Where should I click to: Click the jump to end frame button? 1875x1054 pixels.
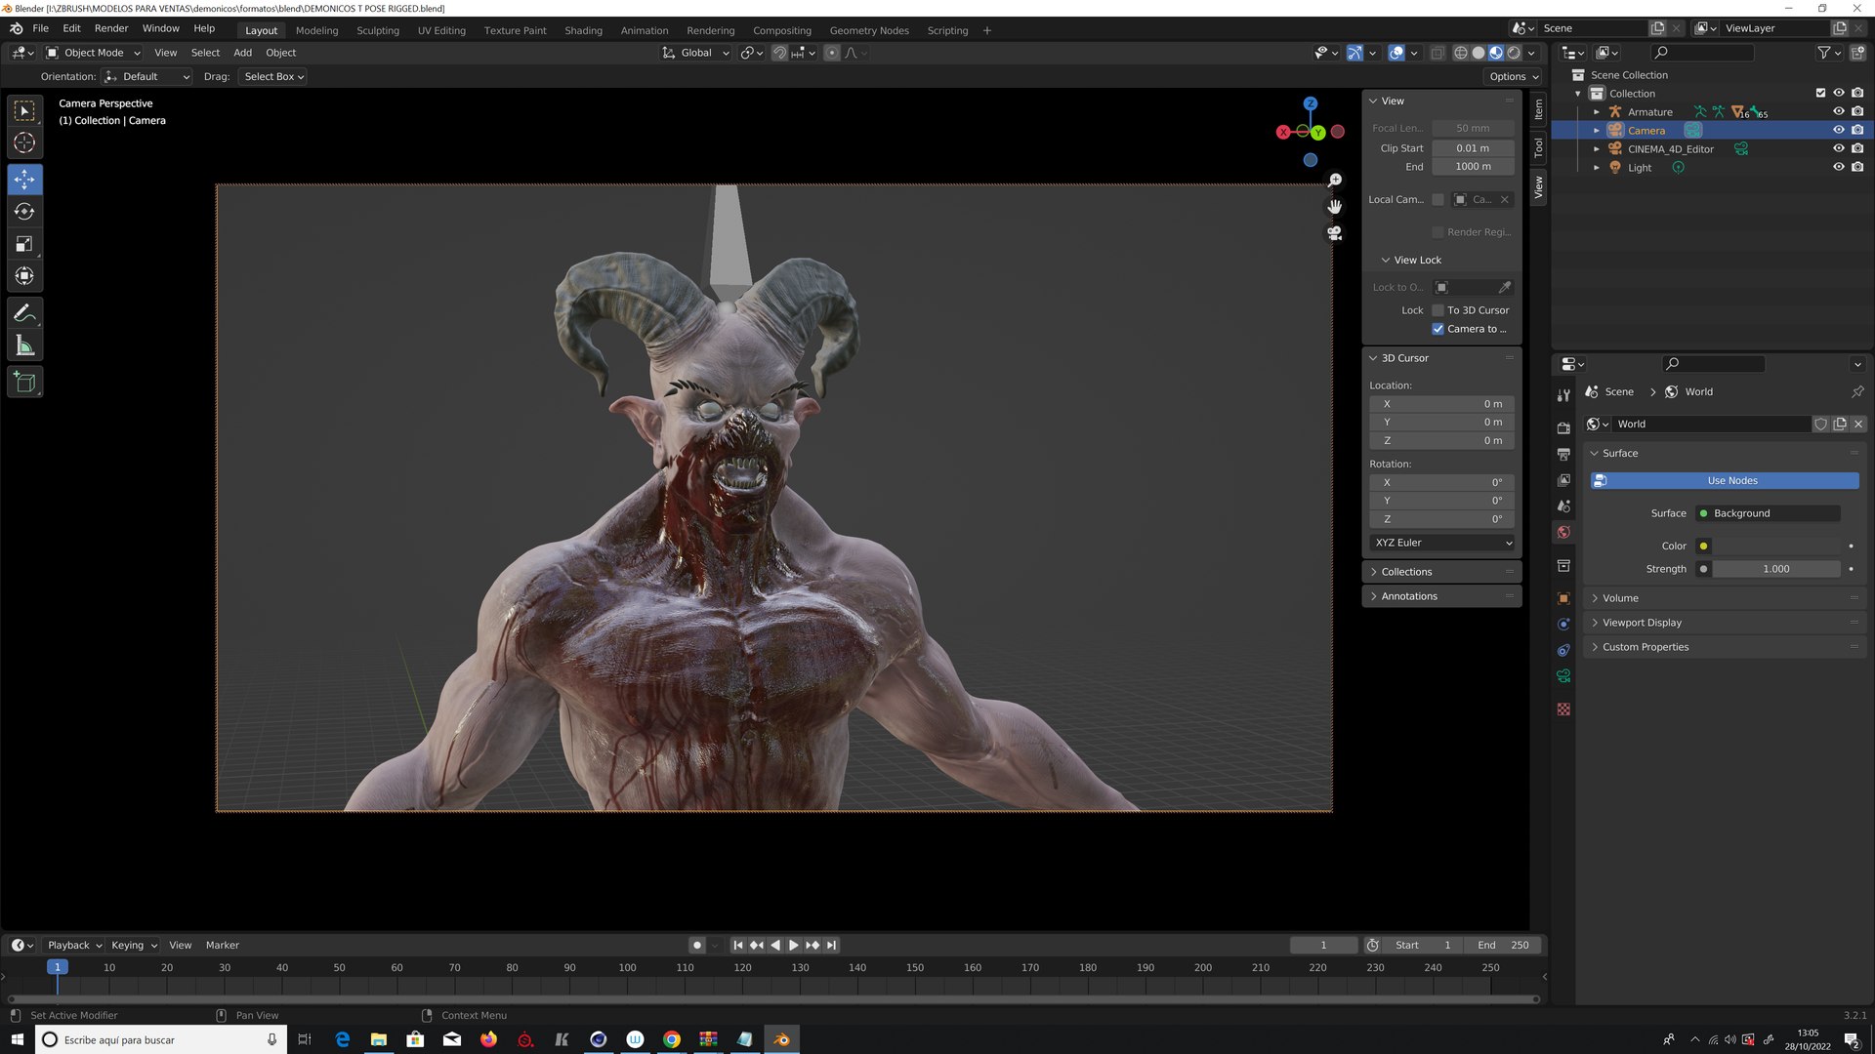tap(831, 946)
